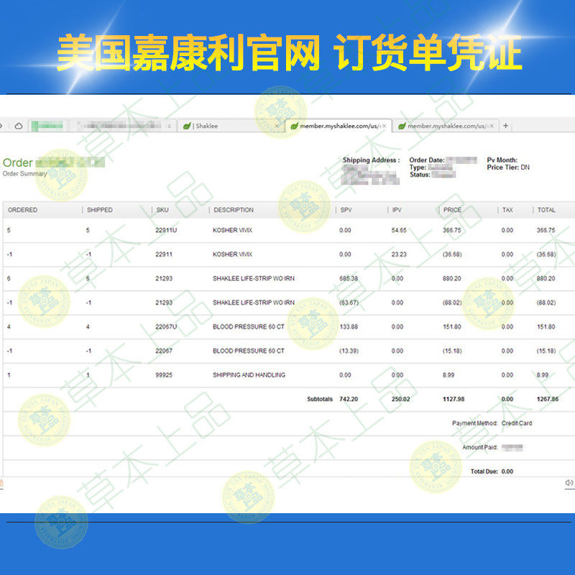Close the Shaklee tab

click(277, 126)
